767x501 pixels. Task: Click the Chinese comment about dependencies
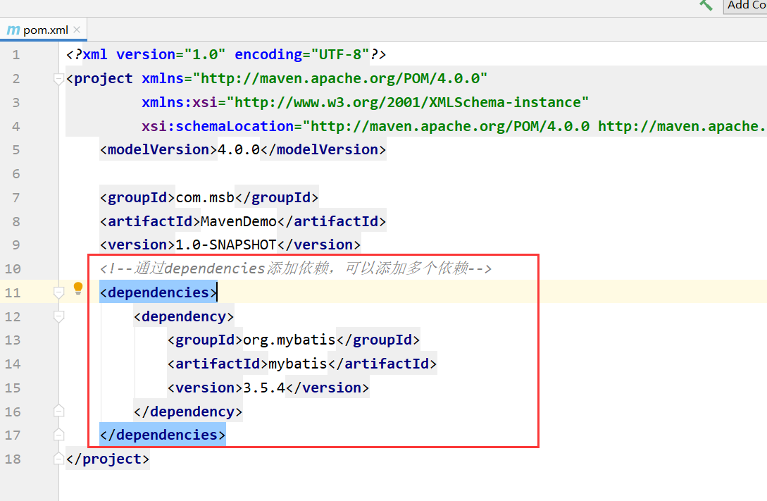coord(295,268)
